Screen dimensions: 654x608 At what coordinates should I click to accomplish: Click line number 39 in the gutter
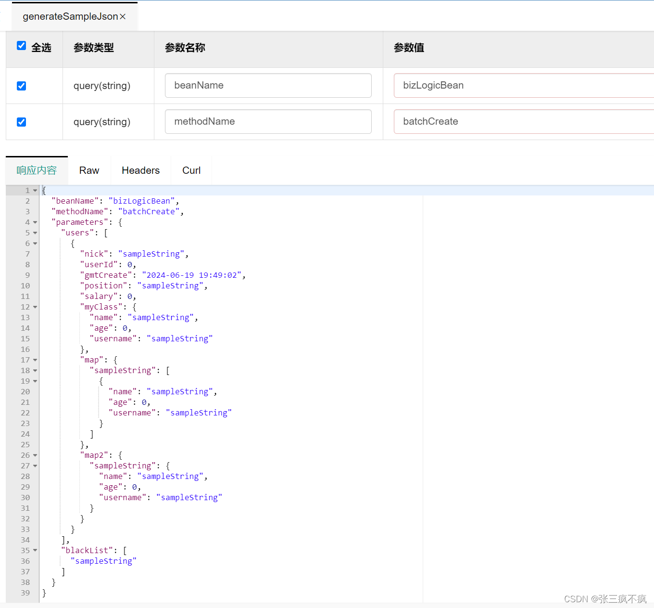[25, 593]
